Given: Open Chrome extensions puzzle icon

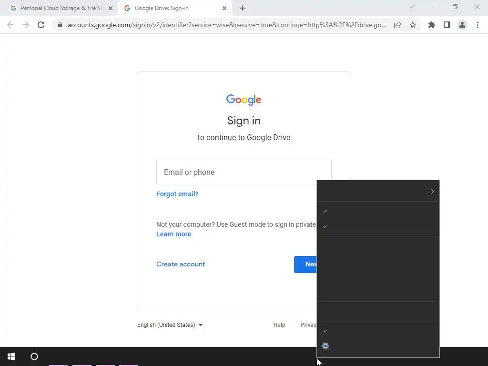Looking at the screenshot, I should point(432,25).
